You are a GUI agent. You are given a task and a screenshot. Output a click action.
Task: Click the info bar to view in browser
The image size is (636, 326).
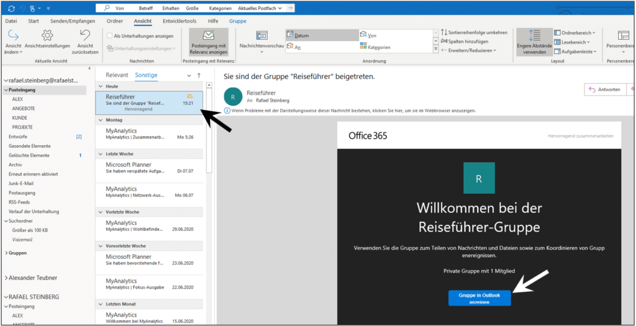(350, 111)
